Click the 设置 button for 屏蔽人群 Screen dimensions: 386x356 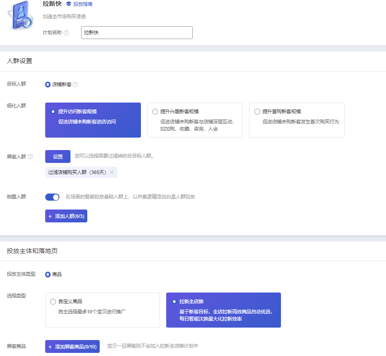58,157
